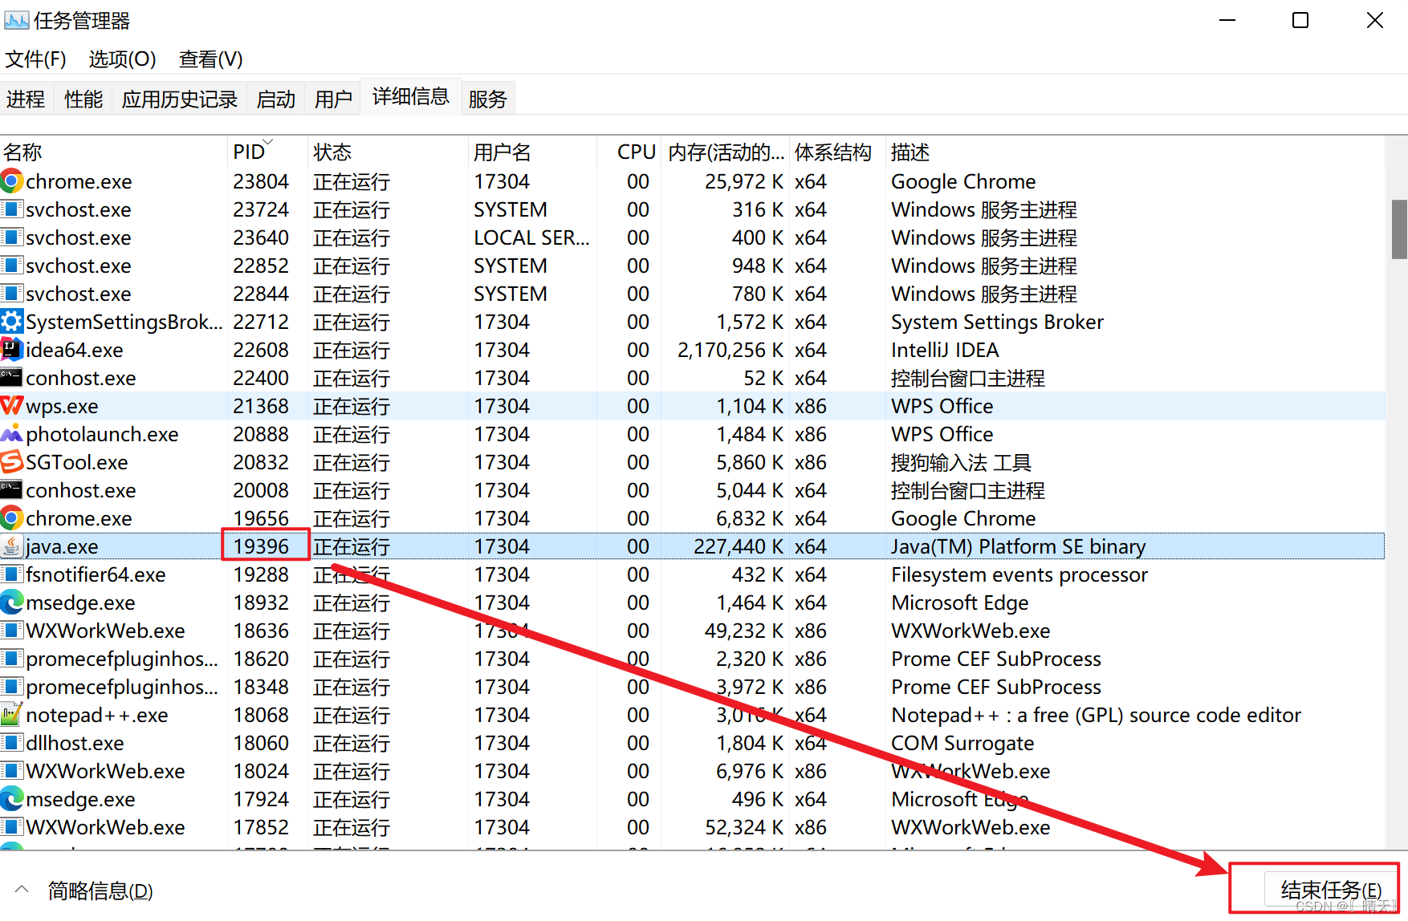1408x921 pixels.
Task: Select the notepad++.exe process icon
Action: (11, 715)
